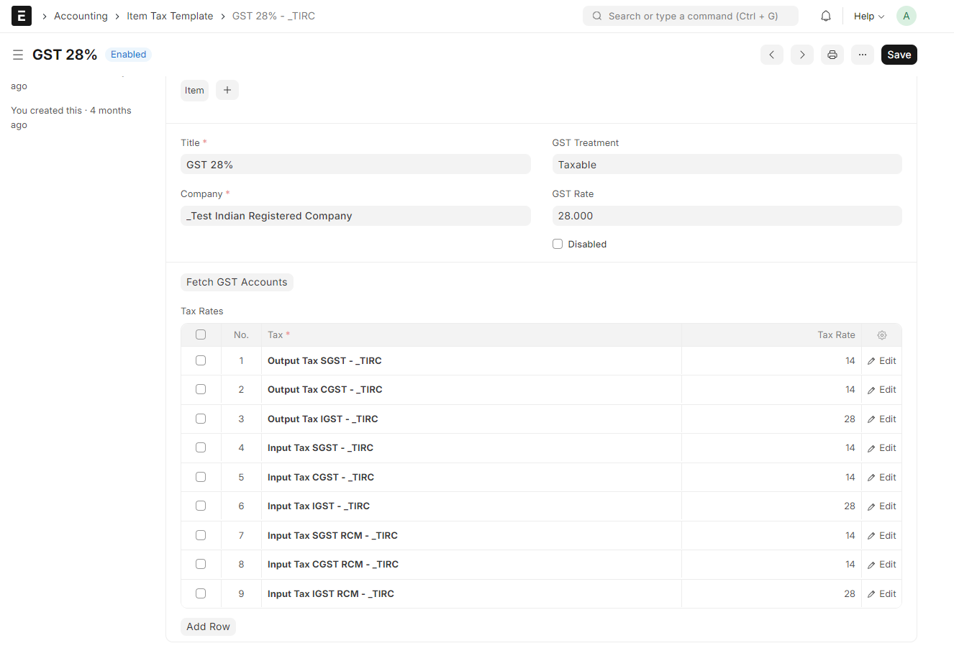Edit row 3 Output Tax IGST
Image resolution: width=954 pixels, height=656 pixels.
point(882,419)
